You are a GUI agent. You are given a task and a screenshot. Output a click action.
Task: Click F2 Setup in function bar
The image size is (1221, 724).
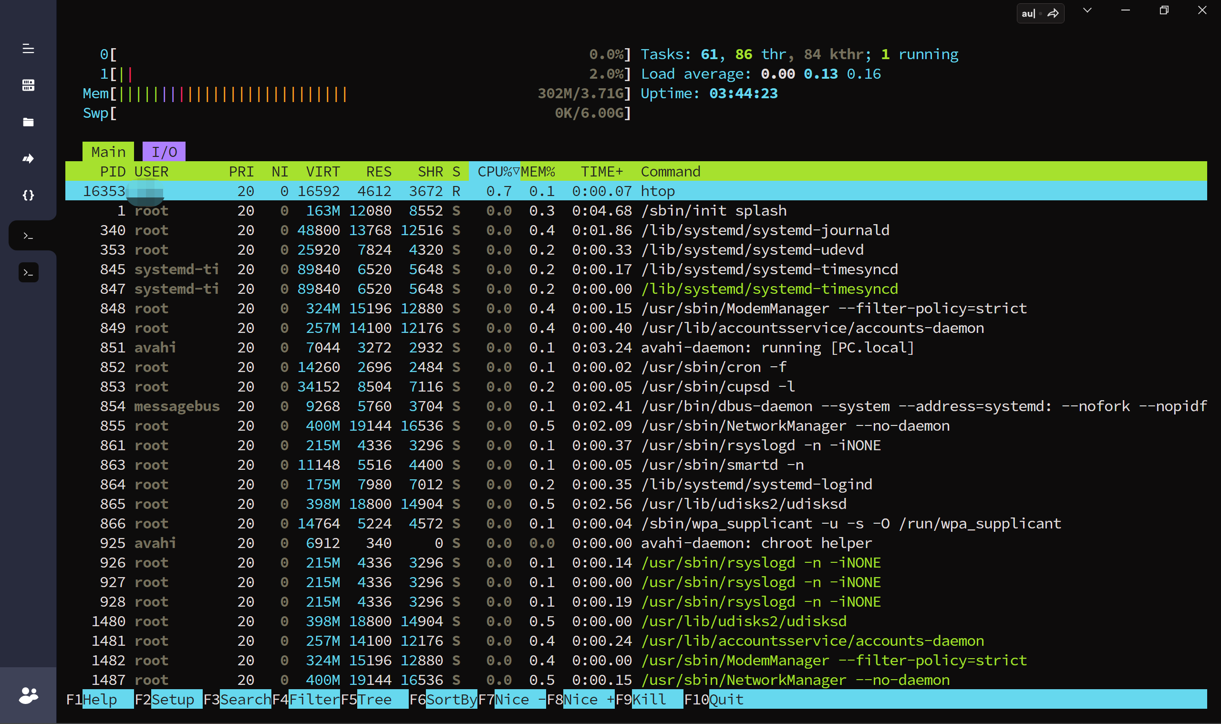[168, 699]
